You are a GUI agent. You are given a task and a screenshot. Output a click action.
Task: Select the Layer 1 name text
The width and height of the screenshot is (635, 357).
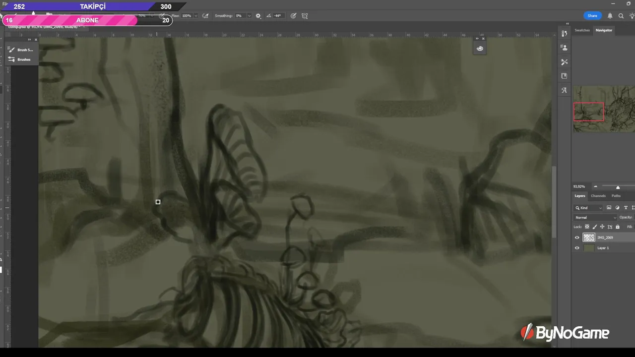click(603, 248)
